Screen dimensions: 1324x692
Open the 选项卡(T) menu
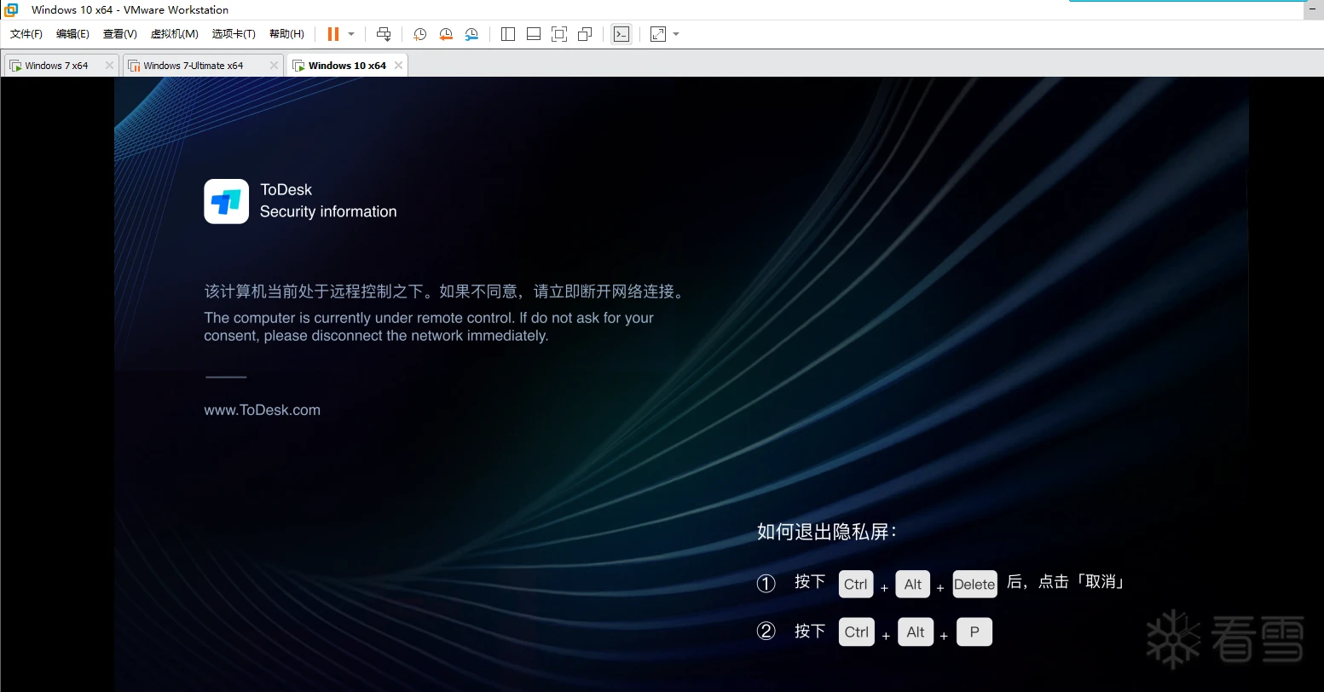[234, 34]
